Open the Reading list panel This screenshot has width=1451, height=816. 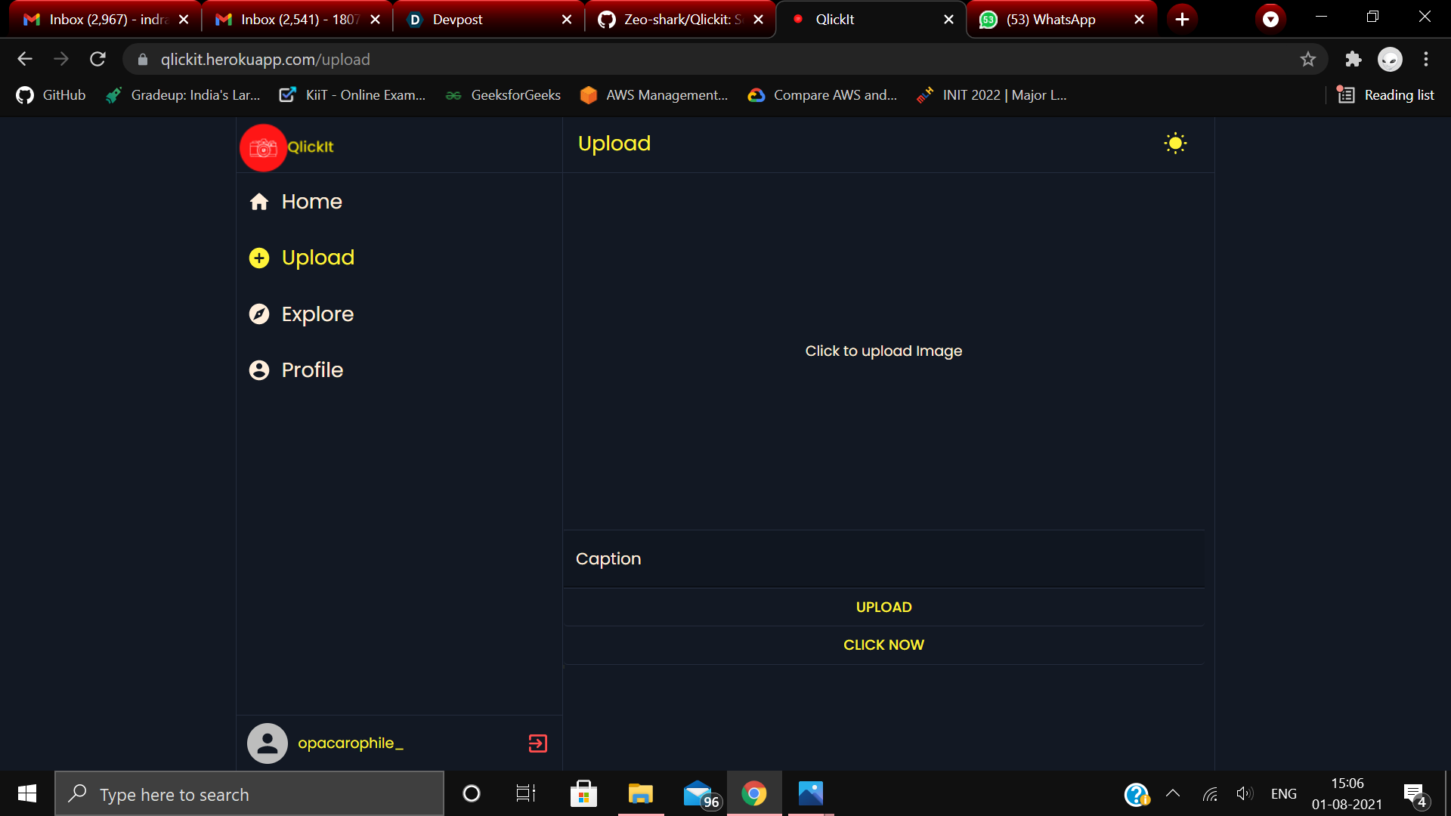pos(1386,95)
